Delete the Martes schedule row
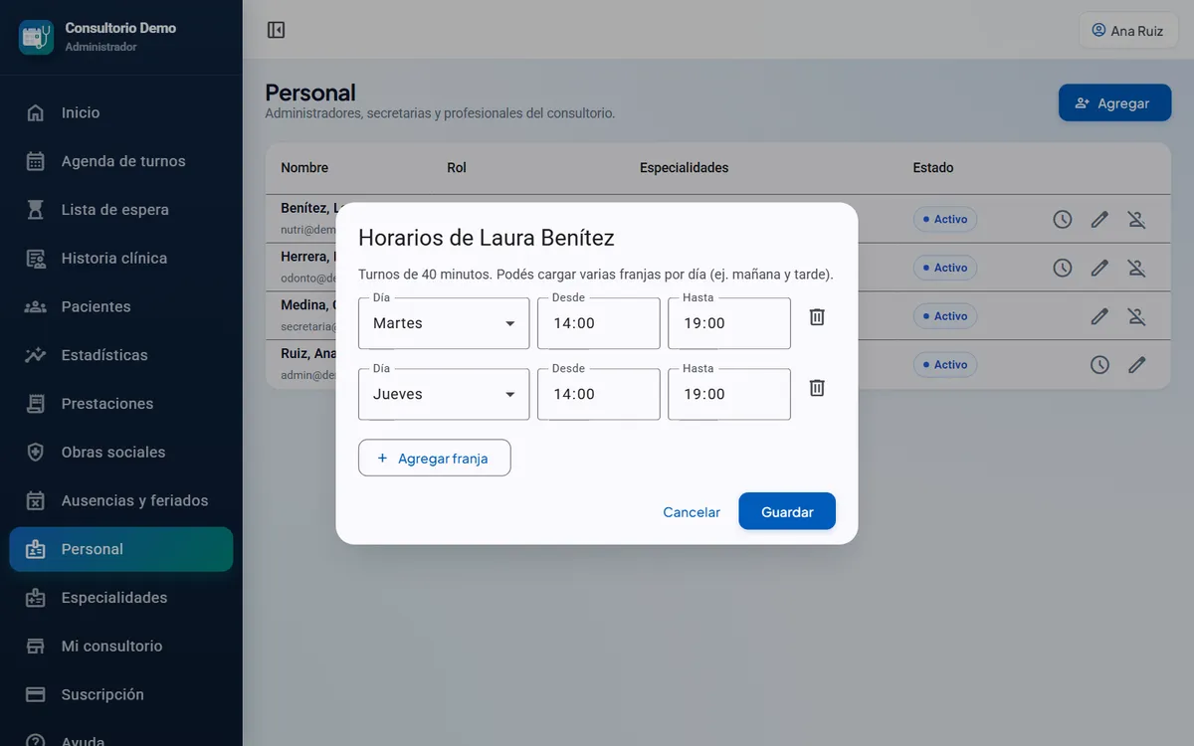1194x746 pixels. tap(817, 317)
